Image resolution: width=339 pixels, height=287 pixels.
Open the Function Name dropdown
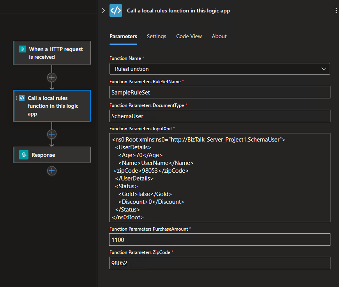[220, 69]
